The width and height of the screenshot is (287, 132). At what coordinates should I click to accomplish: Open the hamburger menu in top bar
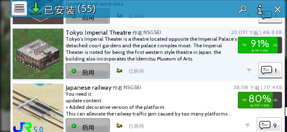(x=19, y=9)
